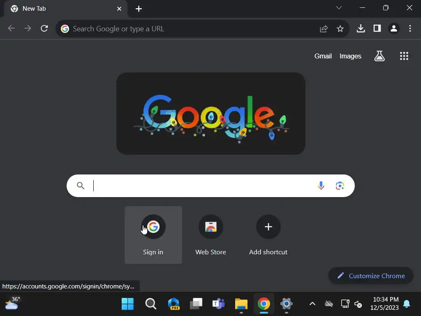This screenshot has width=421, height=316.
Task: Click the holiday Google doodle
Action: 211,114
